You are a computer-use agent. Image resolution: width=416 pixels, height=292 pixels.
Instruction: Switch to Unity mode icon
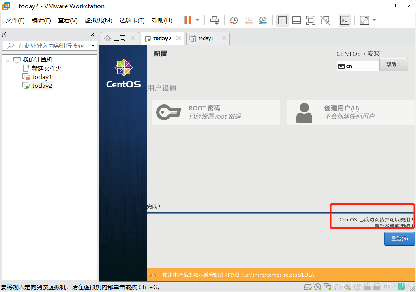325,20
